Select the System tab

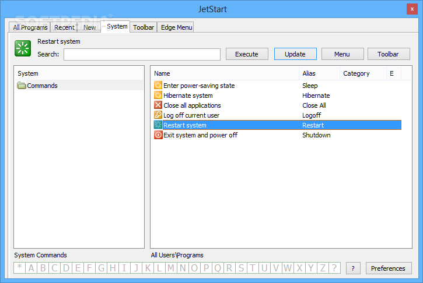point(117,26)
